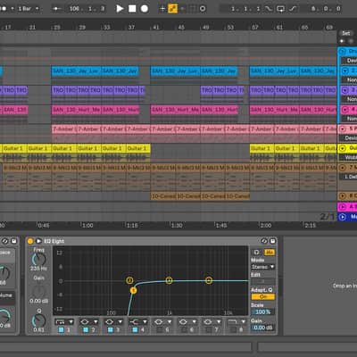
Task: Toggle the EQ Eight device activator
Action: coord(30,241)
